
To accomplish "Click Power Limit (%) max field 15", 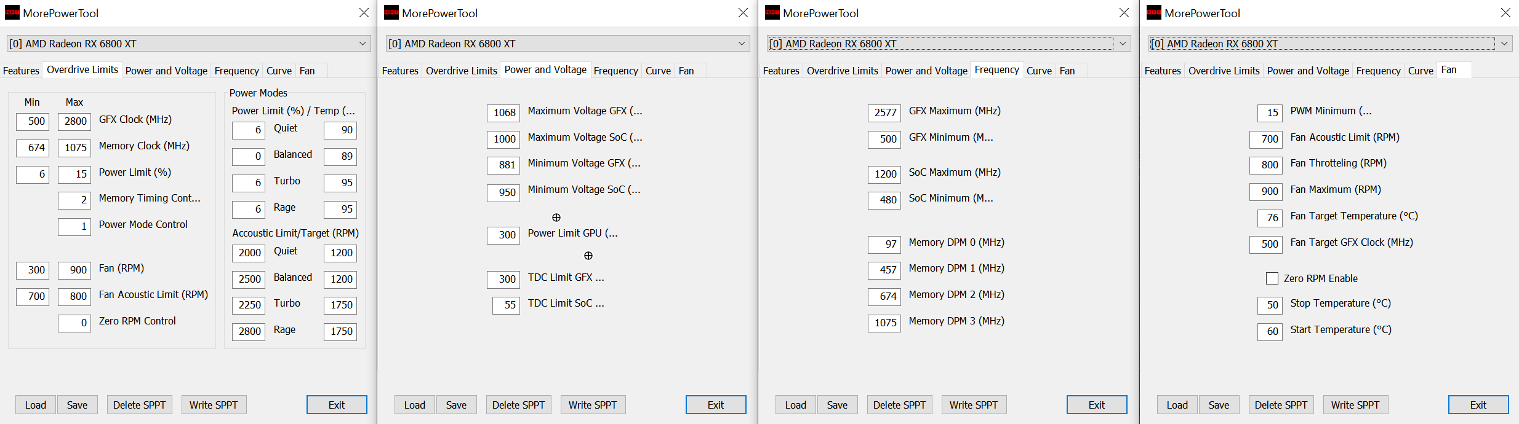I will tap(74, 175).
